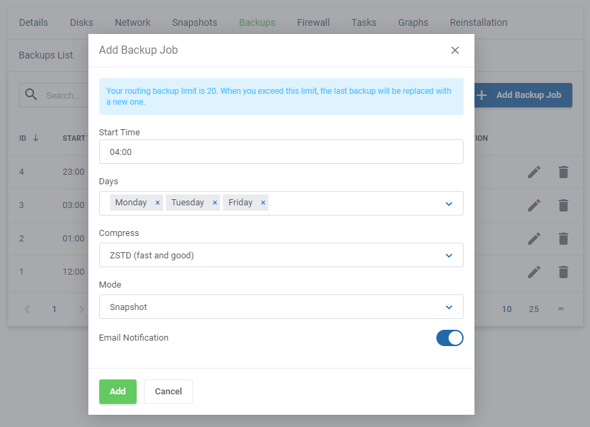Click the Add Backup Job button
This screenshot has width=590, height=427.
[523, 95]
